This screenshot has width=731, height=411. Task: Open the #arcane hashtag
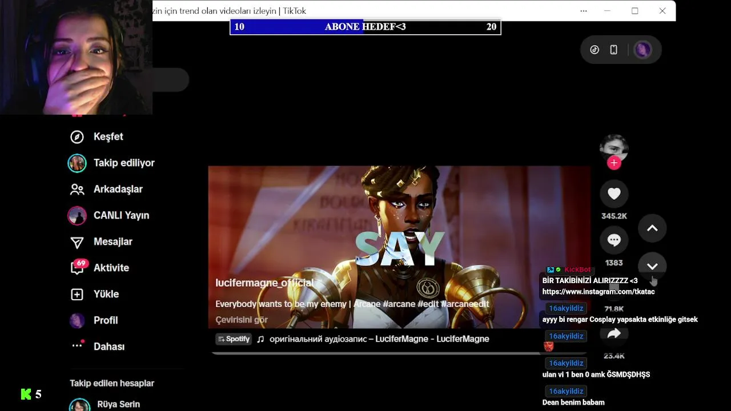399,304
